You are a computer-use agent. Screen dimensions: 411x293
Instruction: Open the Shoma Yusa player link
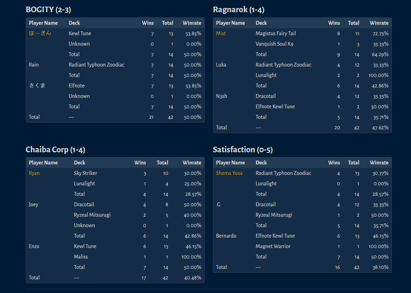pyautogui.click(x=229, y=173)
